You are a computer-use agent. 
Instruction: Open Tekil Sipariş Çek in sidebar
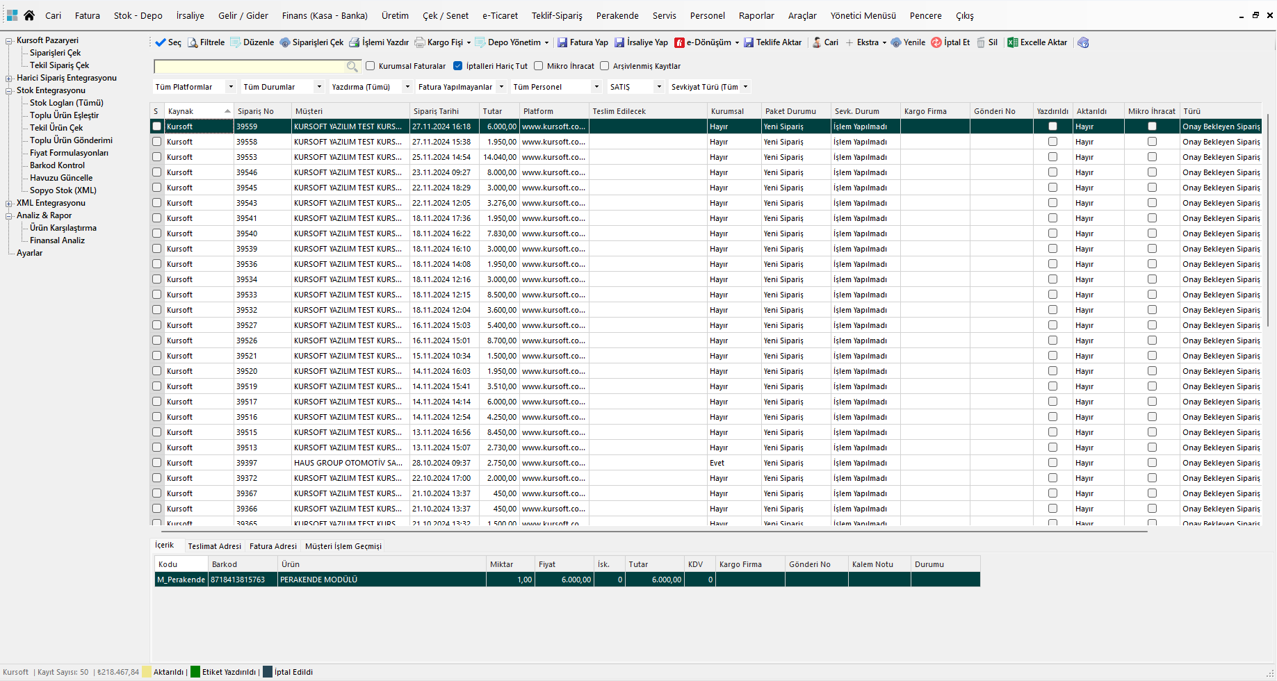59,65
